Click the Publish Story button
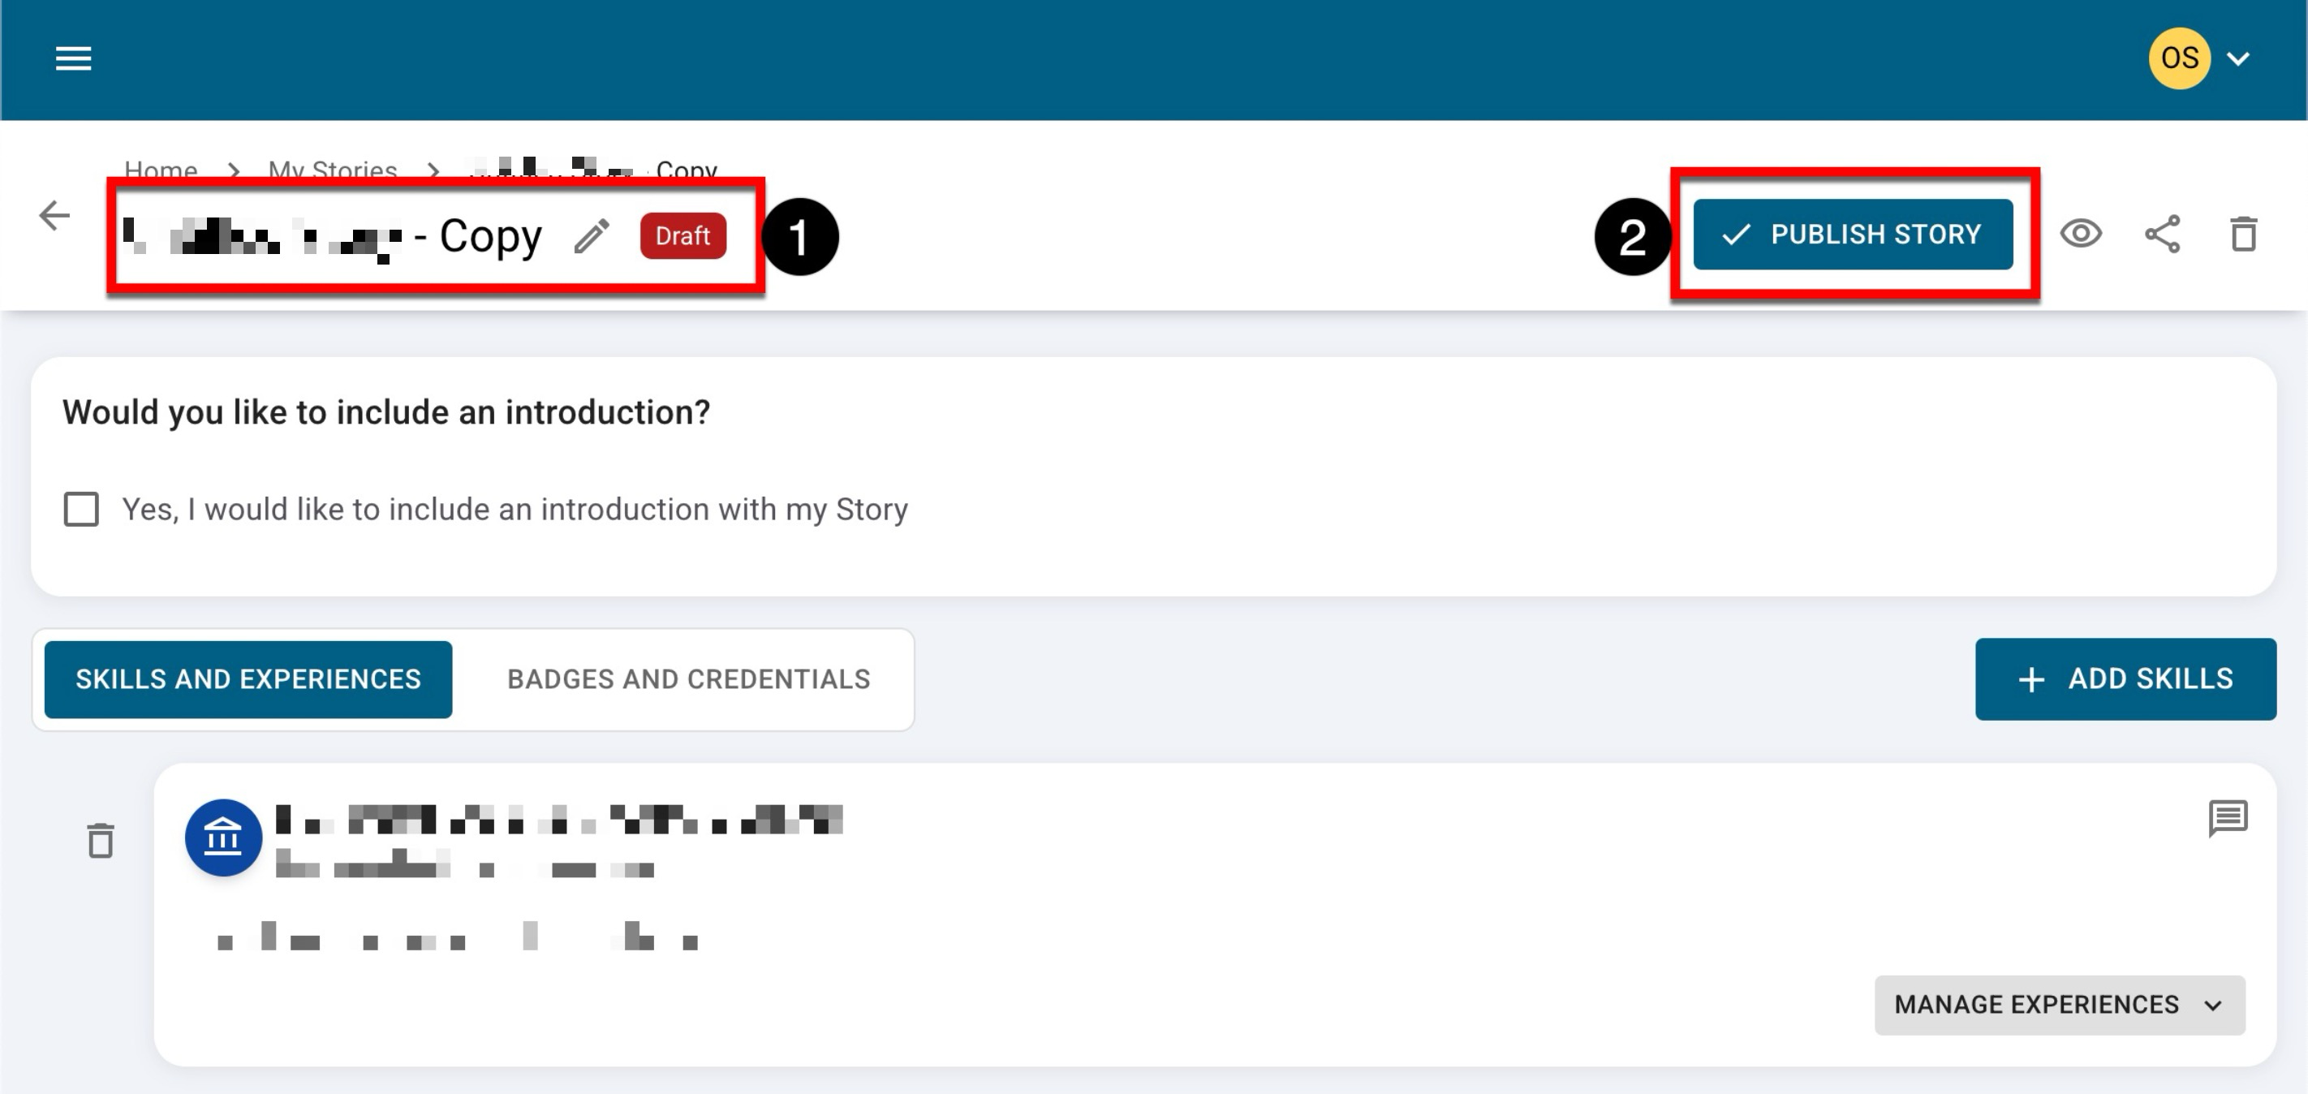Screen dimensions: 2308x1094 click(1852, 235)
